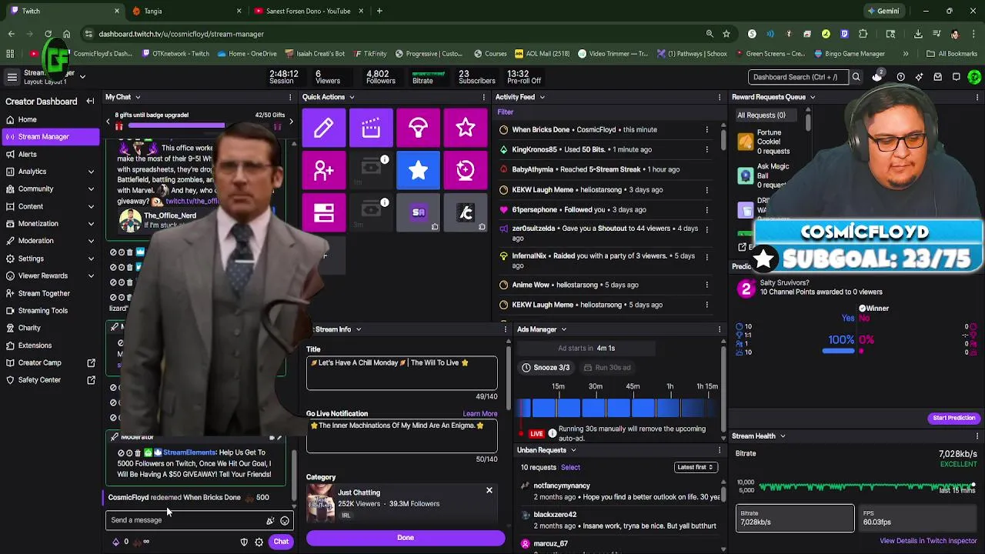985x554 pixels.
Task: Click the Bits diamond icon below chat
Action: tap(116, 542)
